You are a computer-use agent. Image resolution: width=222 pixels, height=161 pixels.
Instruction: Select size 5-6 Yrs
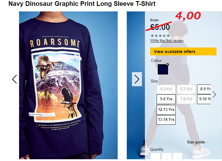coord(166,99)
